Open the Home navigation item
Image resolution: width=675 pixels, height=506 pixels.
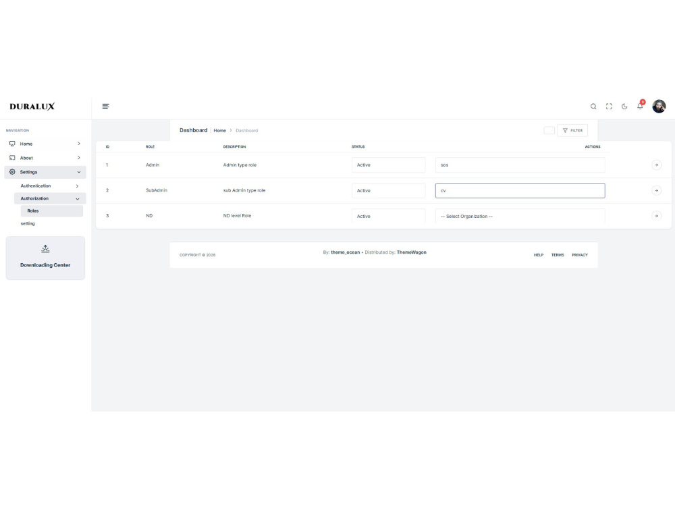pos(45,144)
